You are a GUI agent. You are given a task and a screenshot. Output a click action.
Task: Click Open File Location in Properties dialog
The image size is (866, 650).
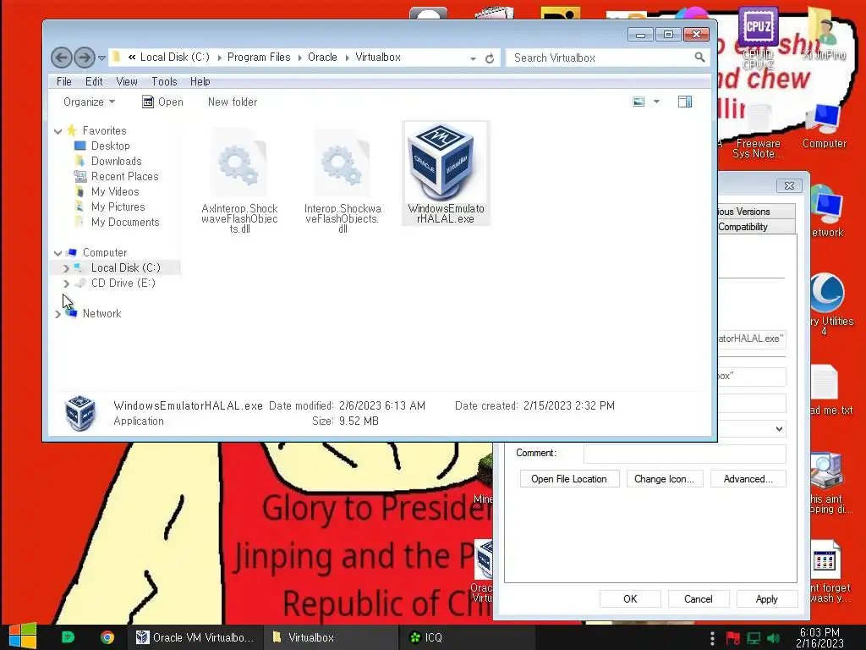coord(569,479)
